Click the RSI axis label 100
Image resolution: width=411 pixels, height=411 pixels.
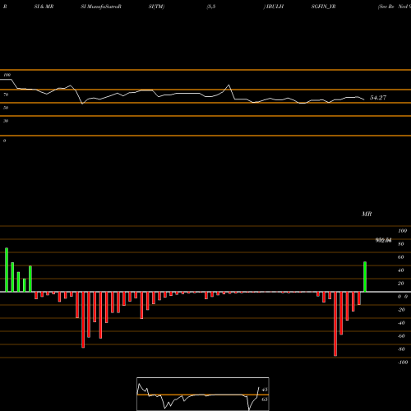click(7, 75)
